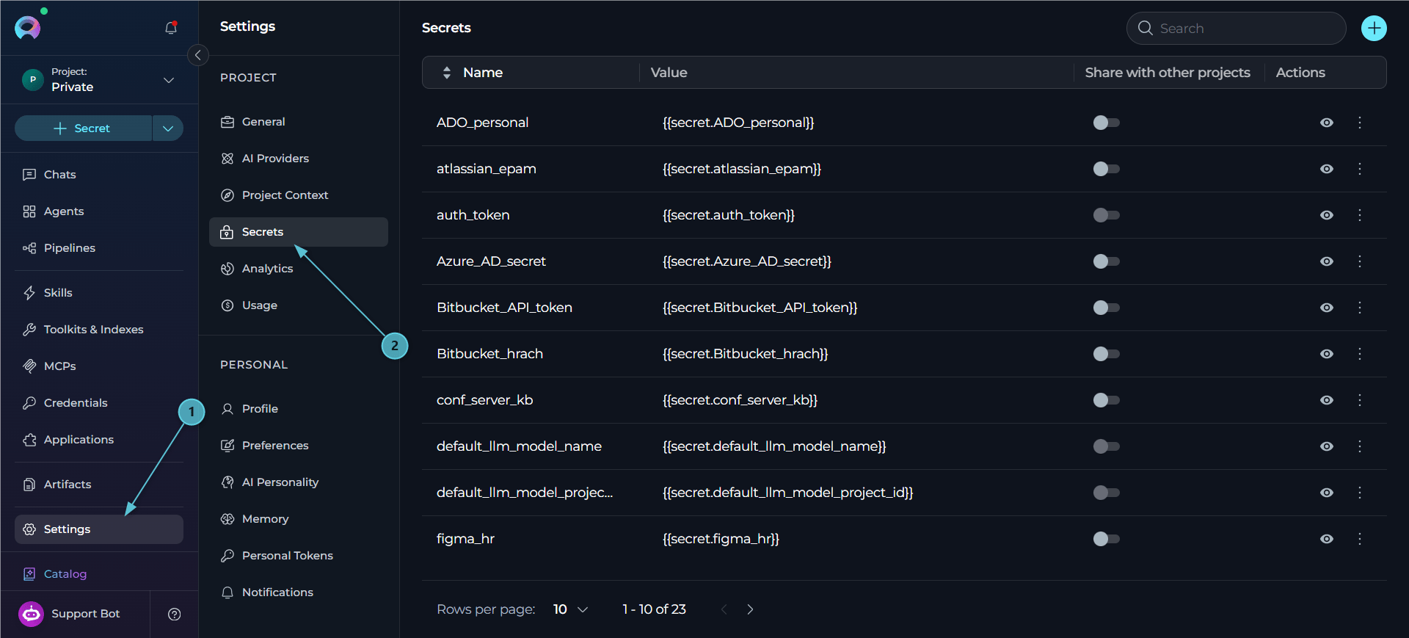Viewport: 1409px width, 638px height.
Task: Click the secrets Search field
Action: click(x=1236, y=29)
